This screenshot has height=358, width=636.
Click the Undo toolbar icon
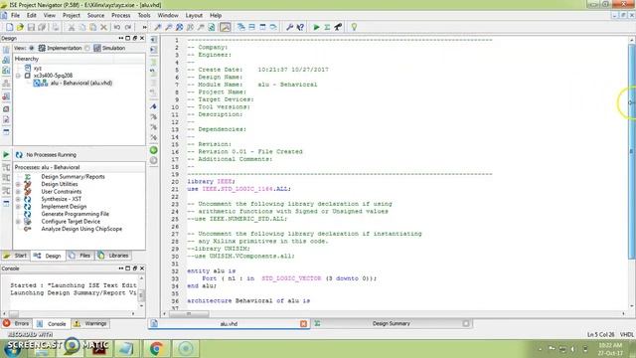pyautogui.click(x=117, y=27)
